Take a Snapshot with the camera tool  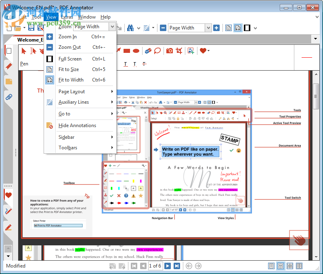170,50
